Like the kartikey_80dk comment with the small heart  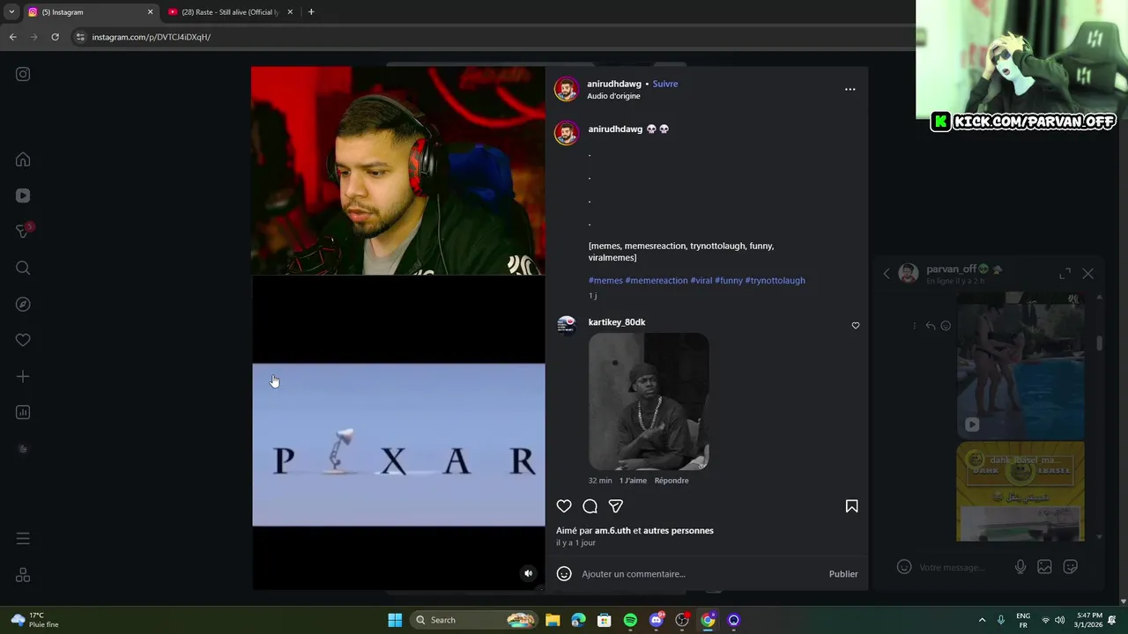pyautogui.click(x=855, y=326)
